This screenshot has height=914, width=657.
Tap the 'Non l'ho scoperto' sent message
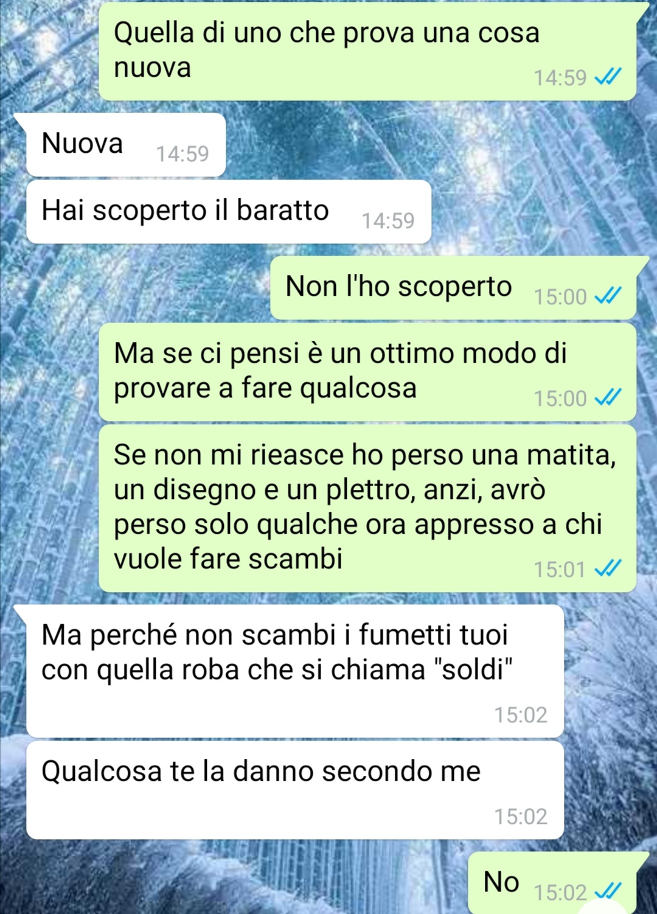[453, 288]
